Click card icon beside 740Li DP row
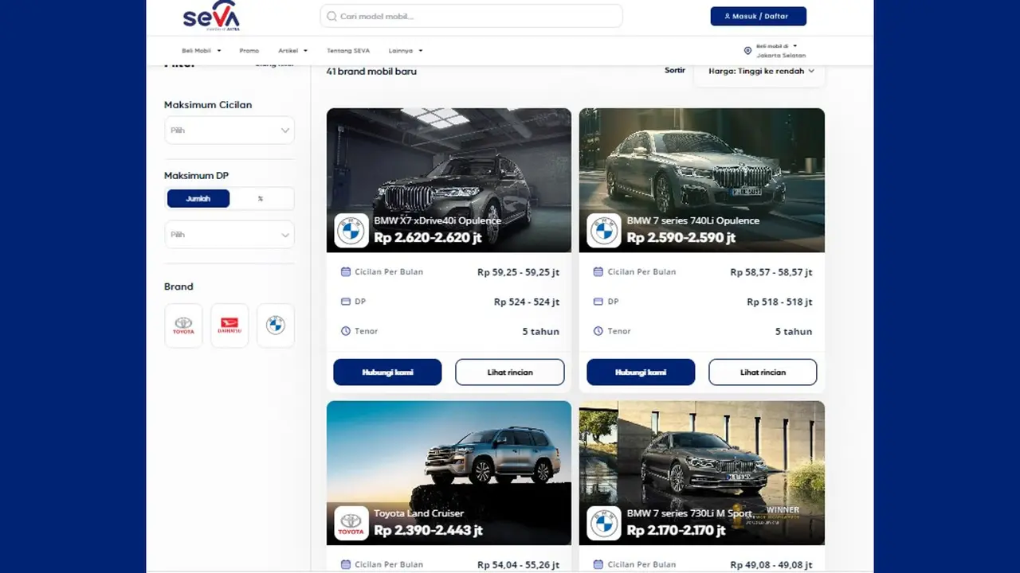 [598, 302]
